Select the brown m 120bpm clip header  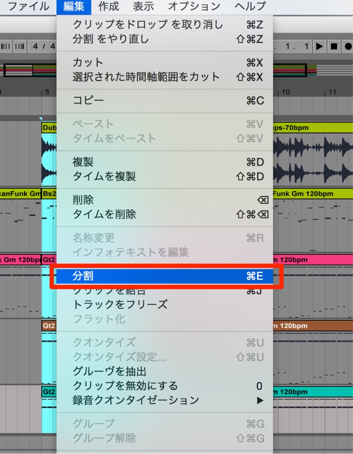[x=313, y=326]
